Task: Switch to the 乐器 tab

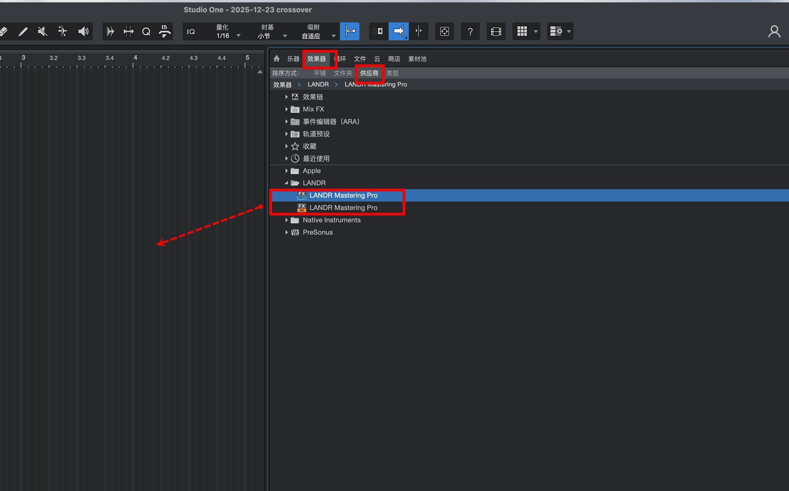Action: tap(293, 59)
